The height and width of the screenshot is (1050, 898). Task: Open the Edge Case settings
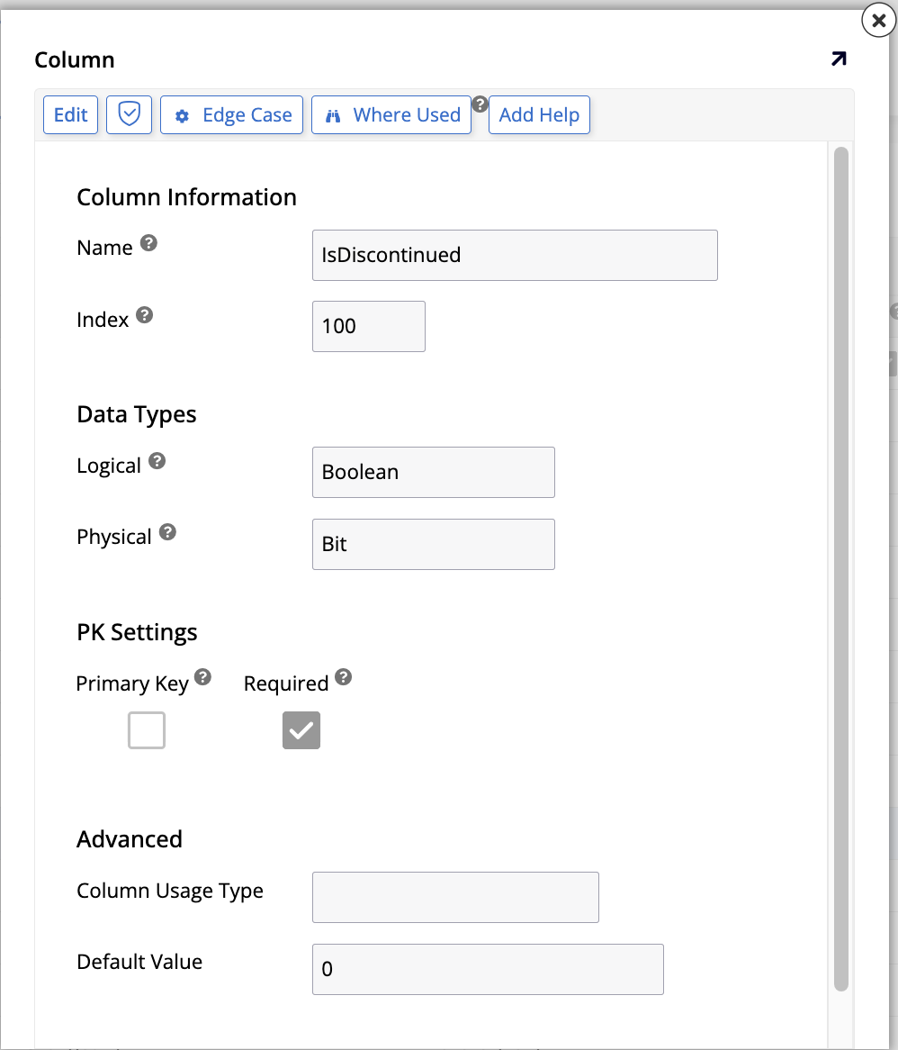(x=231, y=114)
